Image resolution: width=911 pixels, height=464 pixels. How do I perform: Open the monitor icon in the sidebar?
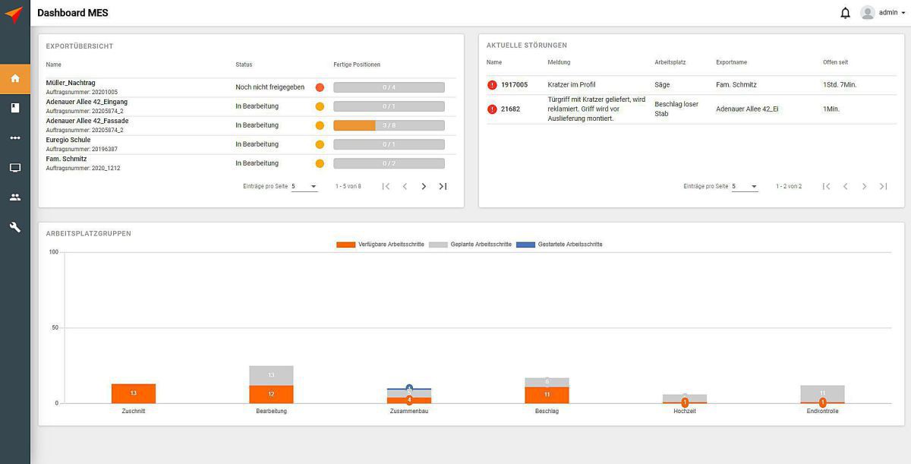pyautogui.click(x=14, y=168)
